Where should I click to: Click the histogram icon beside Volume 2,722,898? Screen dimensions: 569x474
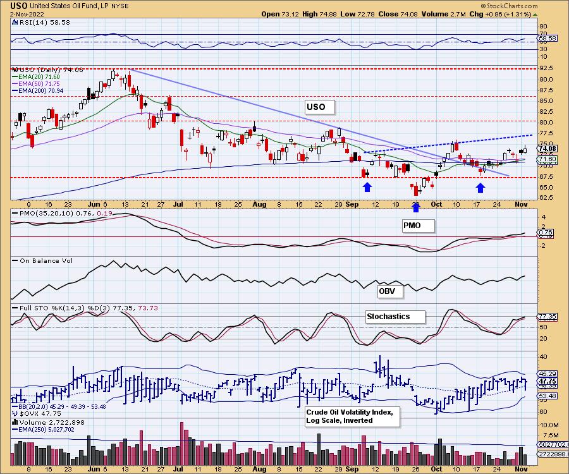15,422
